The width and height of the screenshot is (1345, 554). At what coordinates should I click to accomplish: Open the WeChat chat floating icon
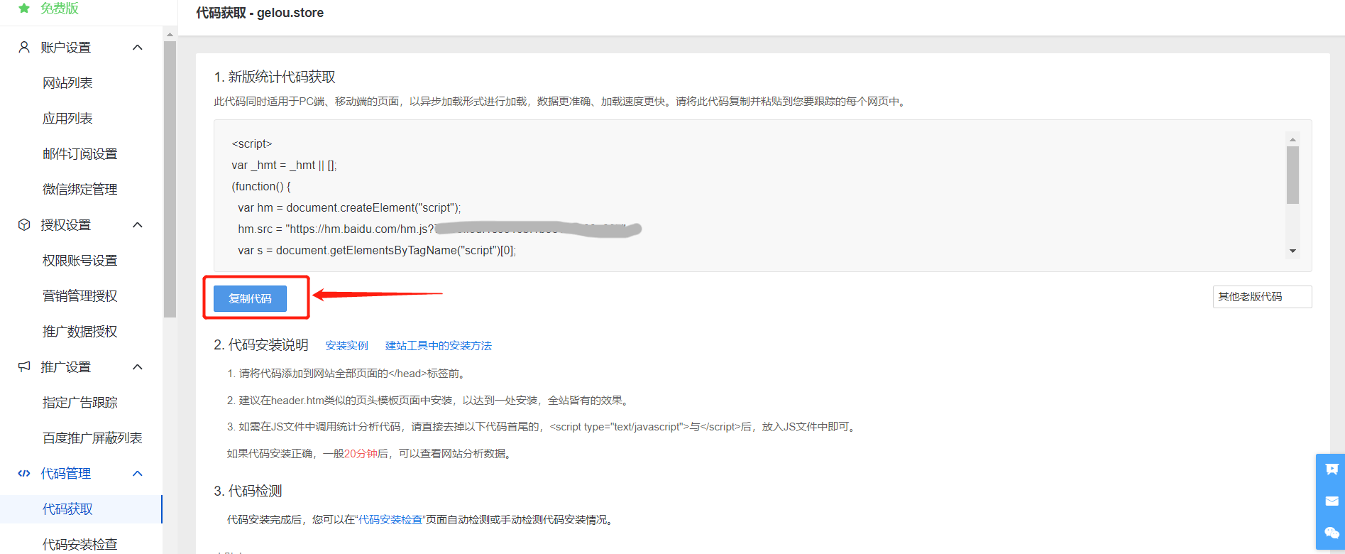tap(1332, 533)
